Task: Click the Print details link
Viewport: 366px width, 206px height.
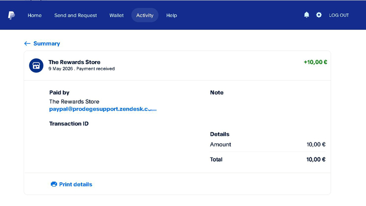Action: point(76,184)
